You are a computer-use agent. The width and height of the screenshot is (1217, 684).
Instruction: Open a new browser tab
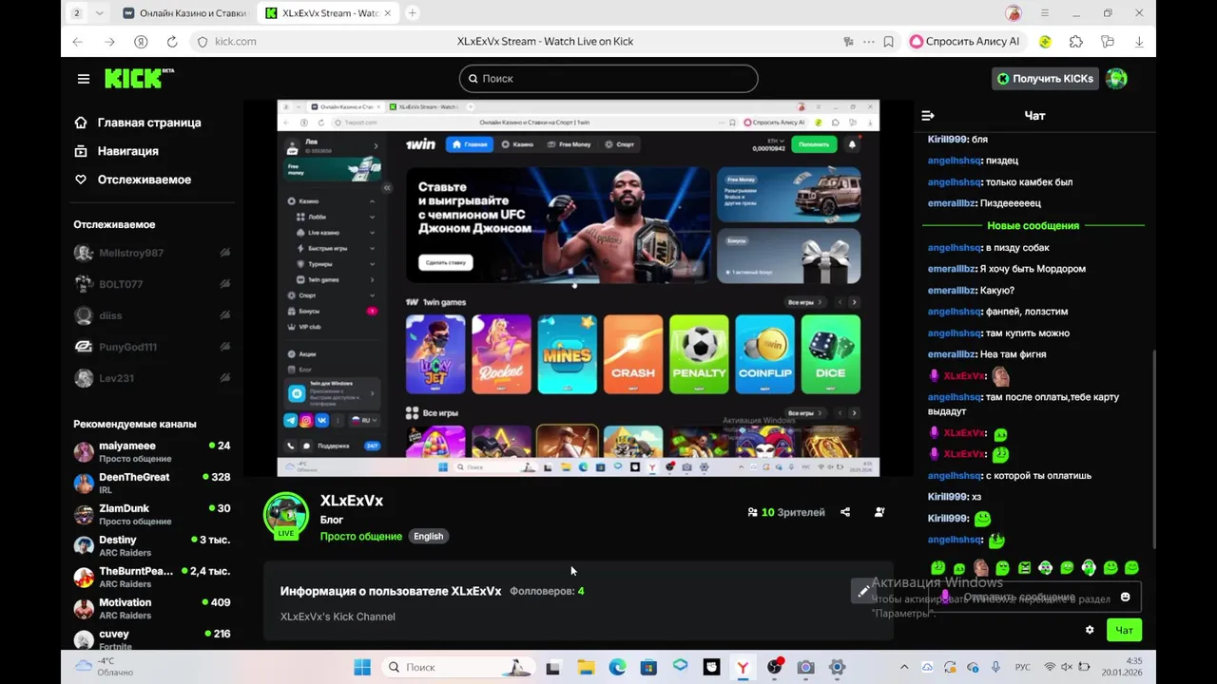point(412,13)
